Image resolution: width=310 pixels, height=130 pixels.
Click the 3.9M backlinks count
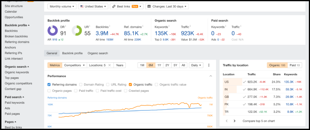click(102, 33)
